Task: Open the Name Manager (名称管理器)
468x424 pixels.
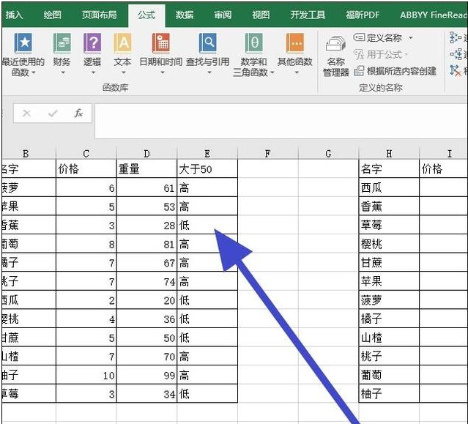Action: click(335, 56)
